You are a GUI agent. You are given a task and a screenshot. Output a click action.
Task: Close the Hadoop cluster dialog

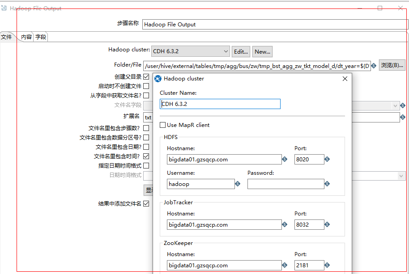[x=345, y=79]
